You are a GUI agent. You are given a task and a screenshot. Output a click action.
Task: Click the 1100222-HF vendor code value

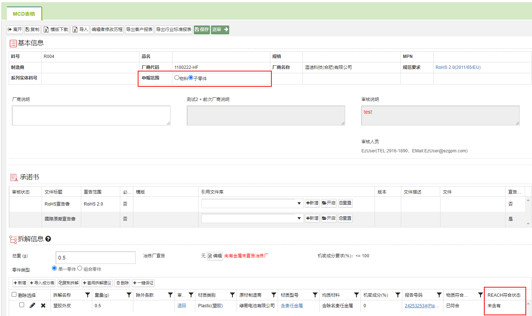(x=187, y=67)
